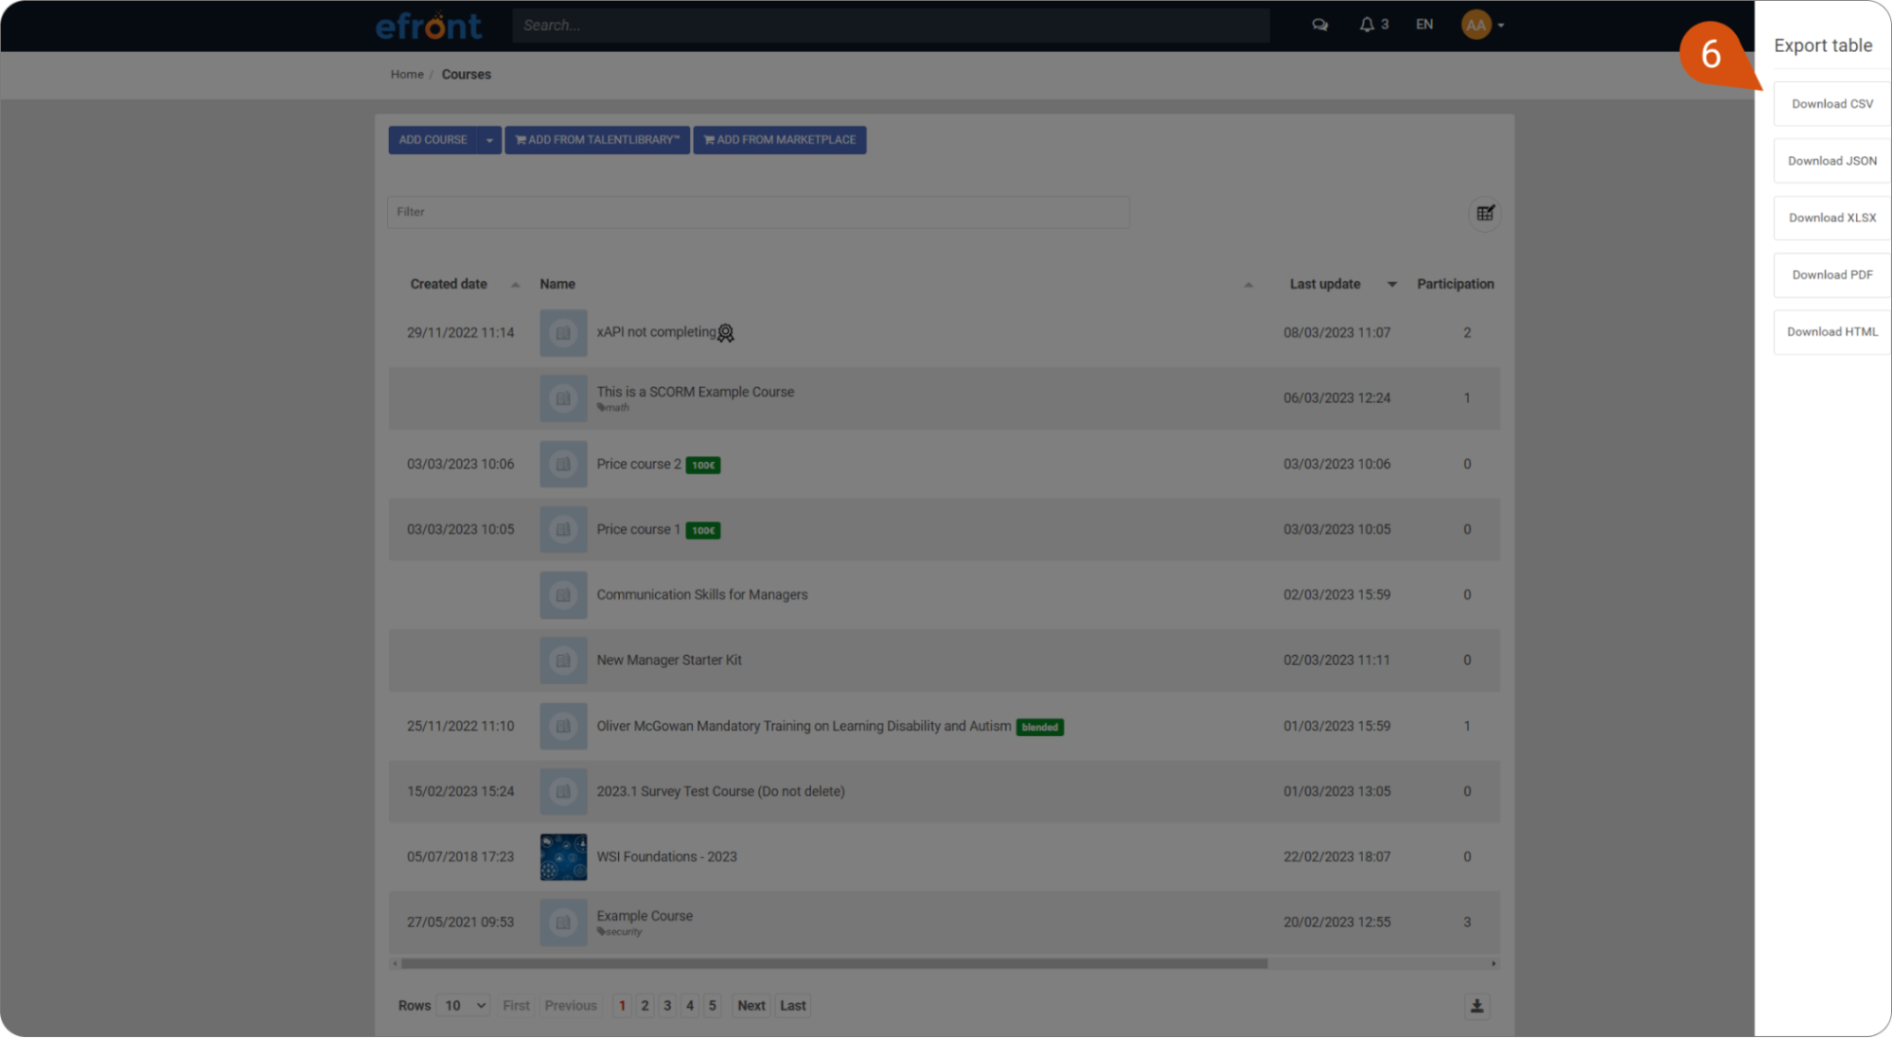Open This is a SCORM Example Course
This screenshot has height=1038, width=1892.
[695, 392]
